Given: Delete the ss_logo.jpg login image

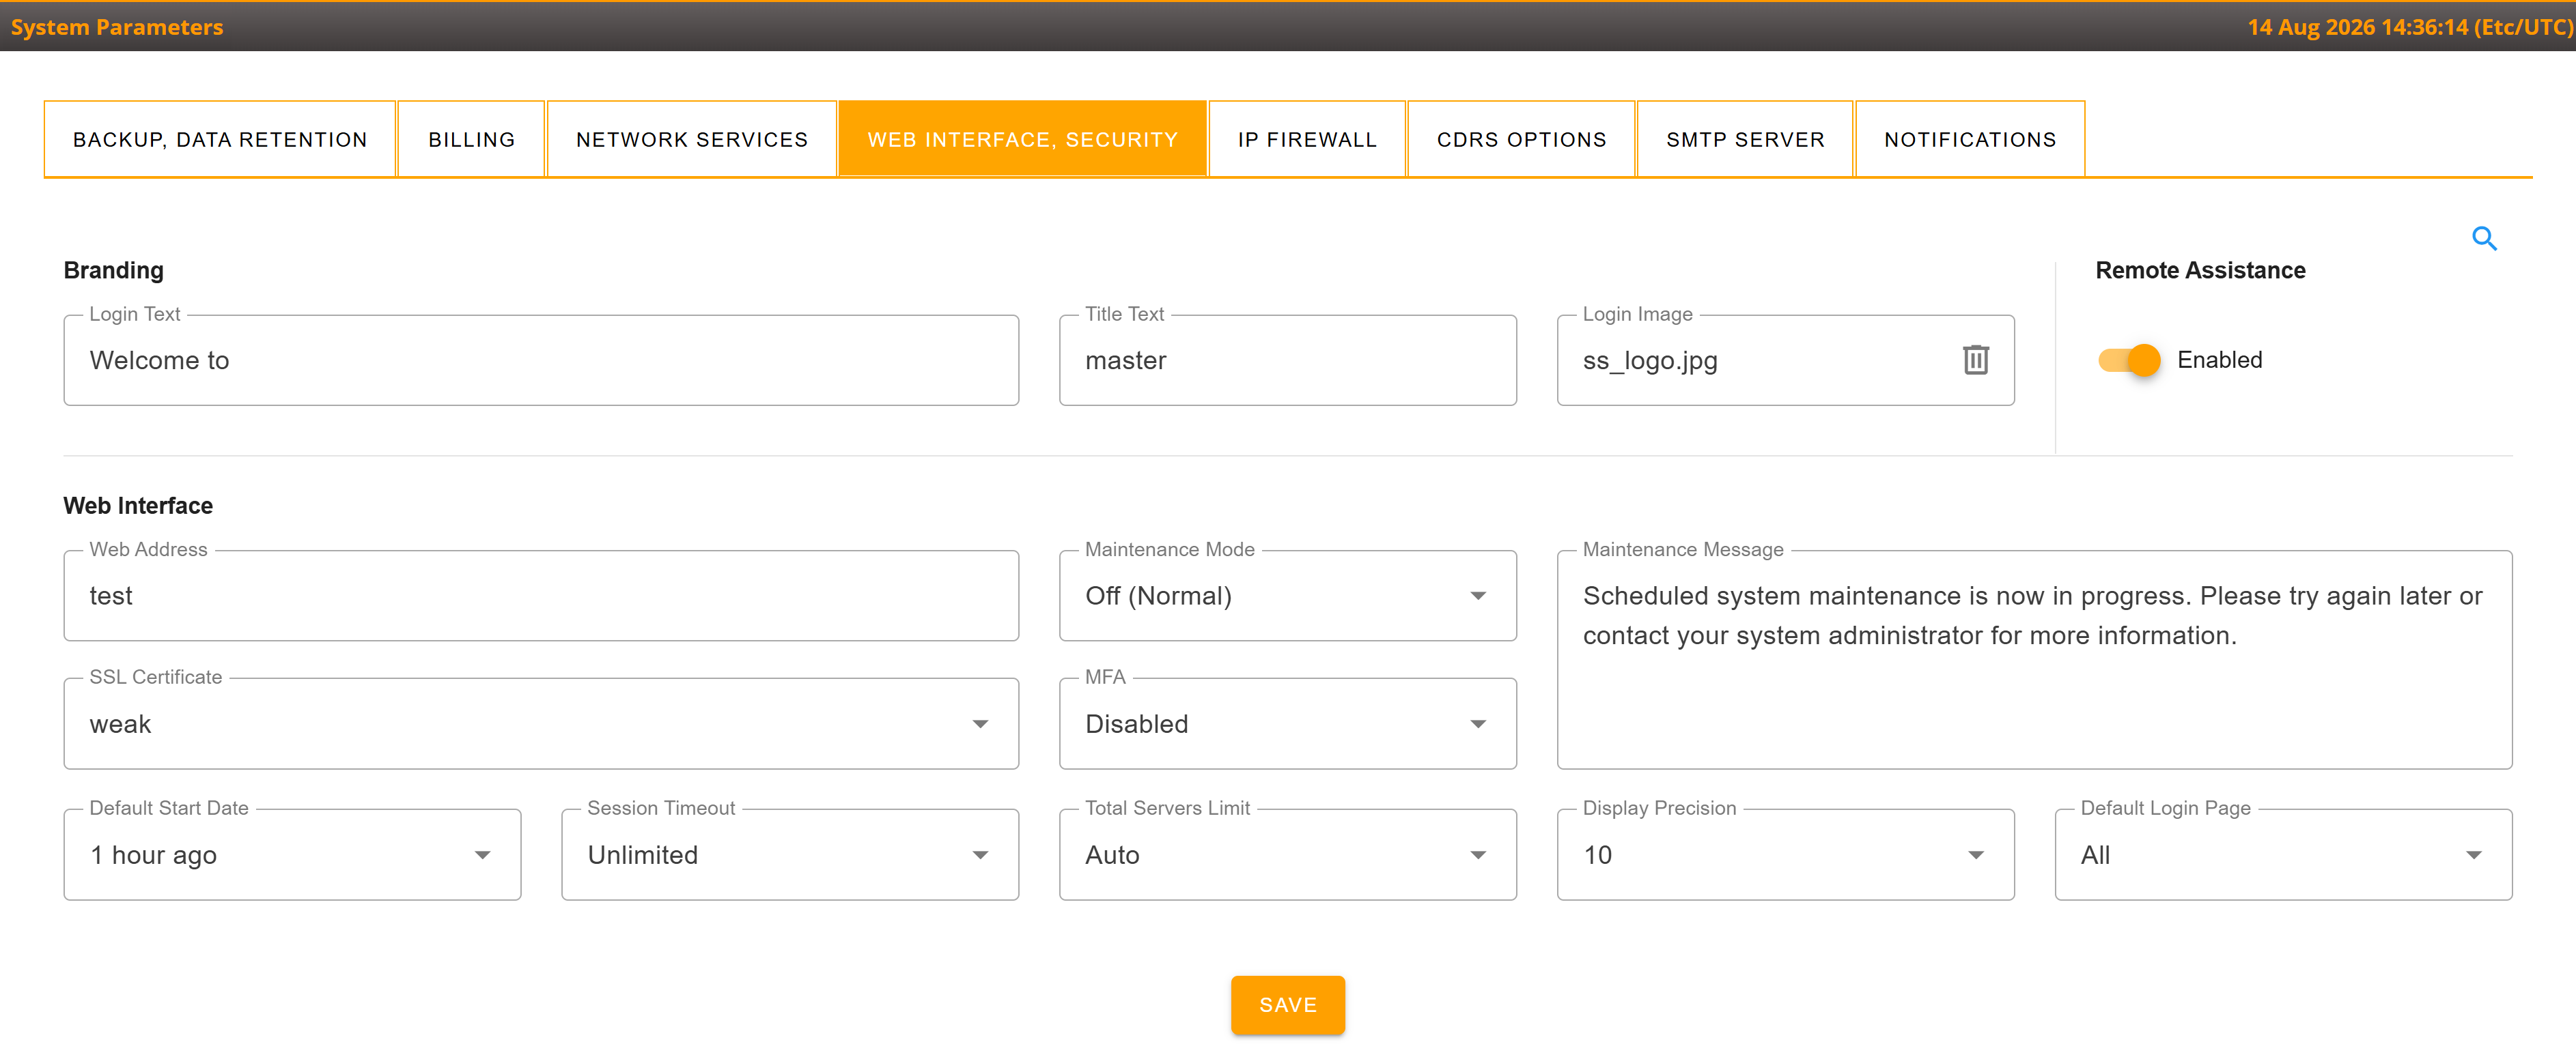Looking at the screenshot, I should coord(1975,360).
